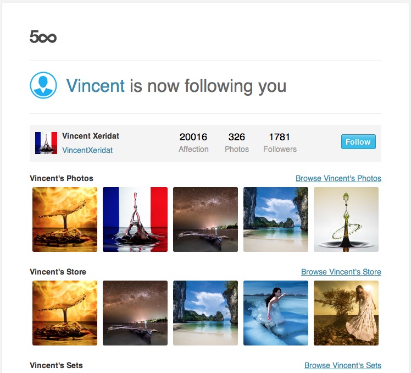Click the 1781 Followers count
This screenshot has height=373, width=411.
[280, 142]
